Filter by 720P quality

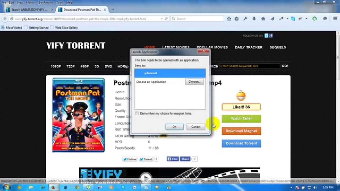pyautogui.click(x=70, y=67)
